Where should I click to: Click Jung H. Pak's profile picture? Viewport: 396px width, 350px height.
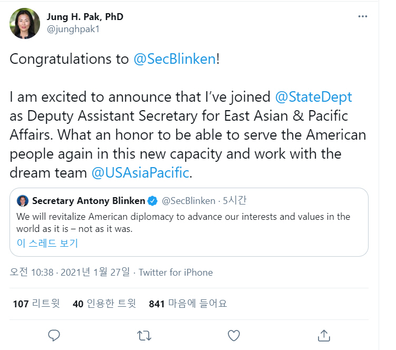pyautogui.click(x=25, y=24)
